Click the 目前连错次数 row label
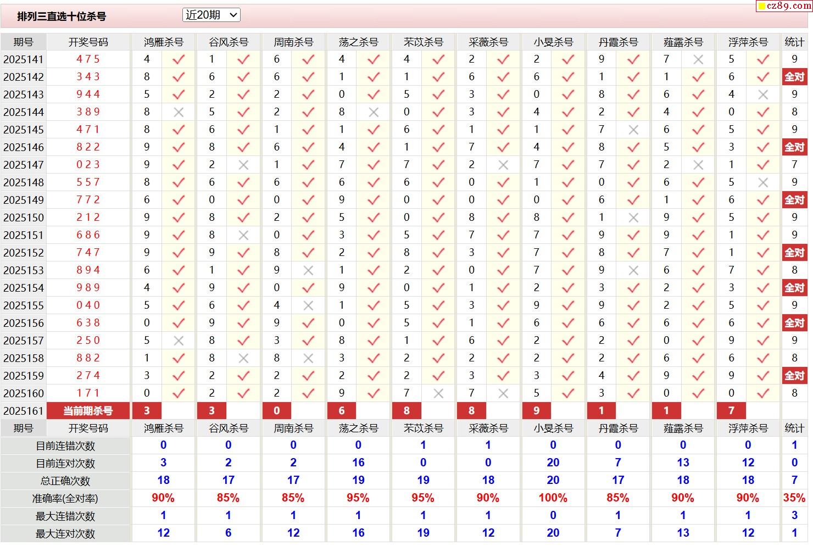This screenshot has width=813, height=546. tap(65, 446)
